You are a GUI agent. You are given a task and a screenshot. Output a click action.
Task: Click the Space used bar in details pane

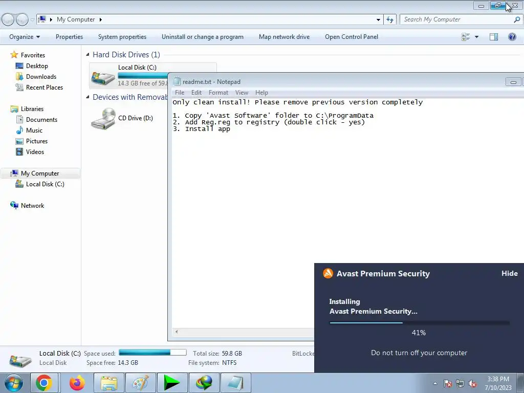[152, 353]
